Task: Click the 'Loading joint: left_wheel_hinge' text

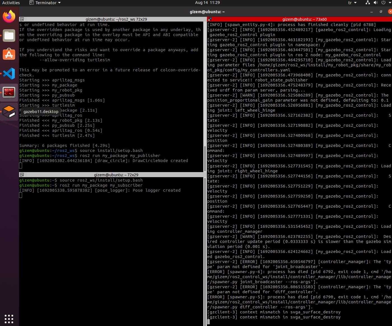Action: (299, 108)
